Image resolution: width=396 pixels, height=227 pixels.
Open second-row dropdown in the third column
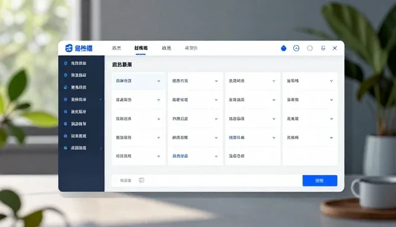pyautogui.click(x=252, y=100)
